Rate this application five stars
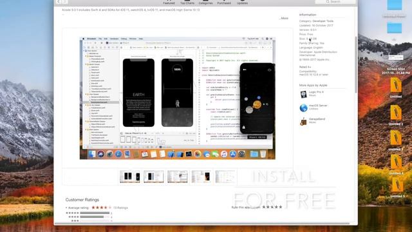This screenshot has width=412, height=232. click(x=281, y=207)
